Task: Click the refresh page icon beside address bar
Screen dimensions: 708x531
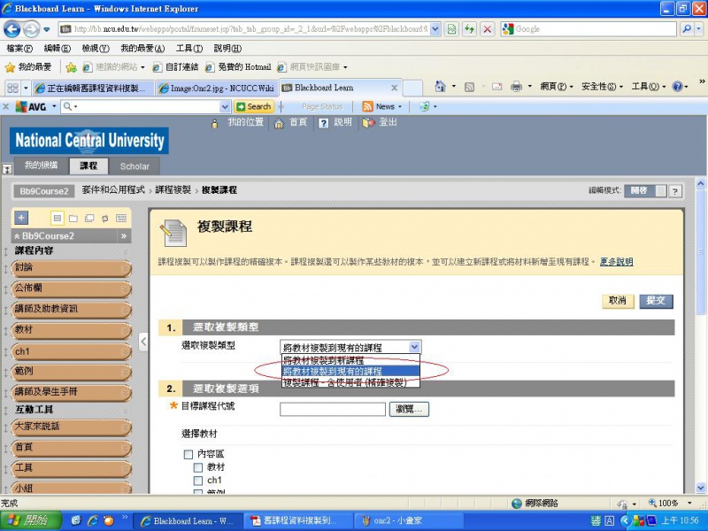Action: tap(469, 29)
